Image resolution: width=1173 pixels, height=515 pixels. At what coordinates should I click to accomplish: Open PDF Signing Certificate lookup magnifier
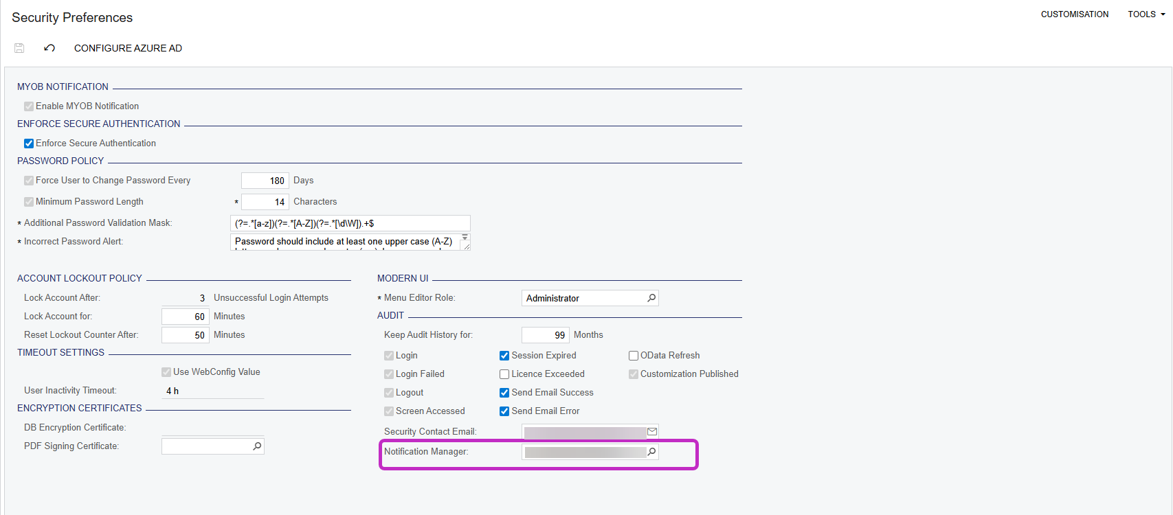[x=257, y=446]
